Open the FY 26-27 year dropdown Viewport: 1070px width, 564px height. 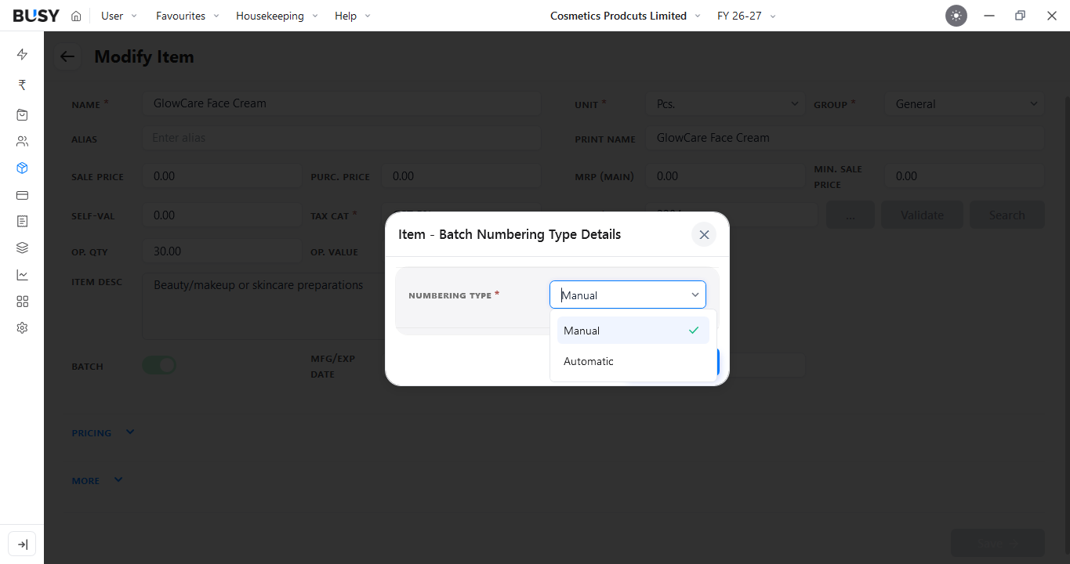[746, 16]
